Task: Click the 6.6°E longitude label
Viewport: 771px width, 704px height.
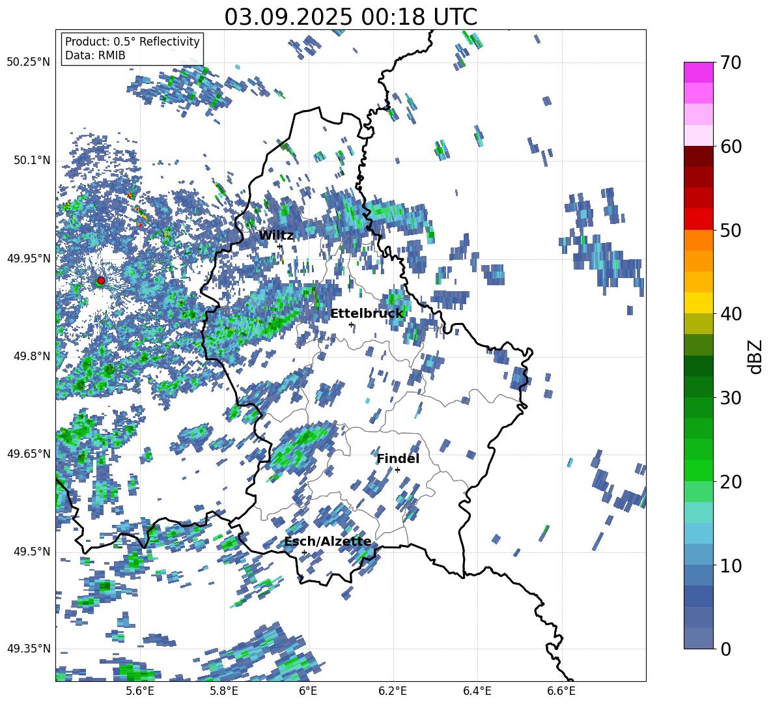Action: 561,691
